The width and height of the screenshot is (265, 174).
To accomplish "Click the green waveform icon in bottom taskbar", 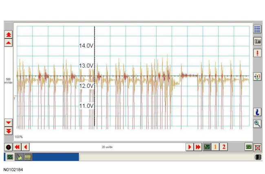I will pyautogui.click(x=10, y=157).
